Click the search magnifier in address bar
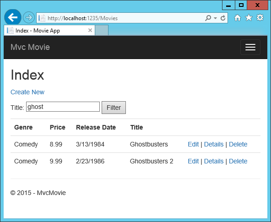The image size is (271, 222). pyautogui.click(x=208, y=18)
